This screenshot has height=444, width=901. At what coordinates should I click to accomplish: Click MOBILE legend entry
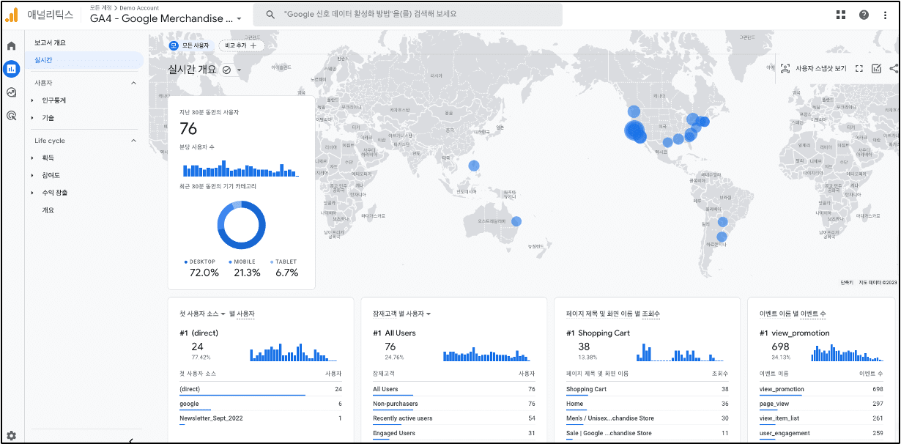pos(242,262)
